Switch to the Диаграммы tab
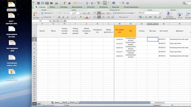The image size is (191, 107). pyautogui.click(x=77, y=7)
